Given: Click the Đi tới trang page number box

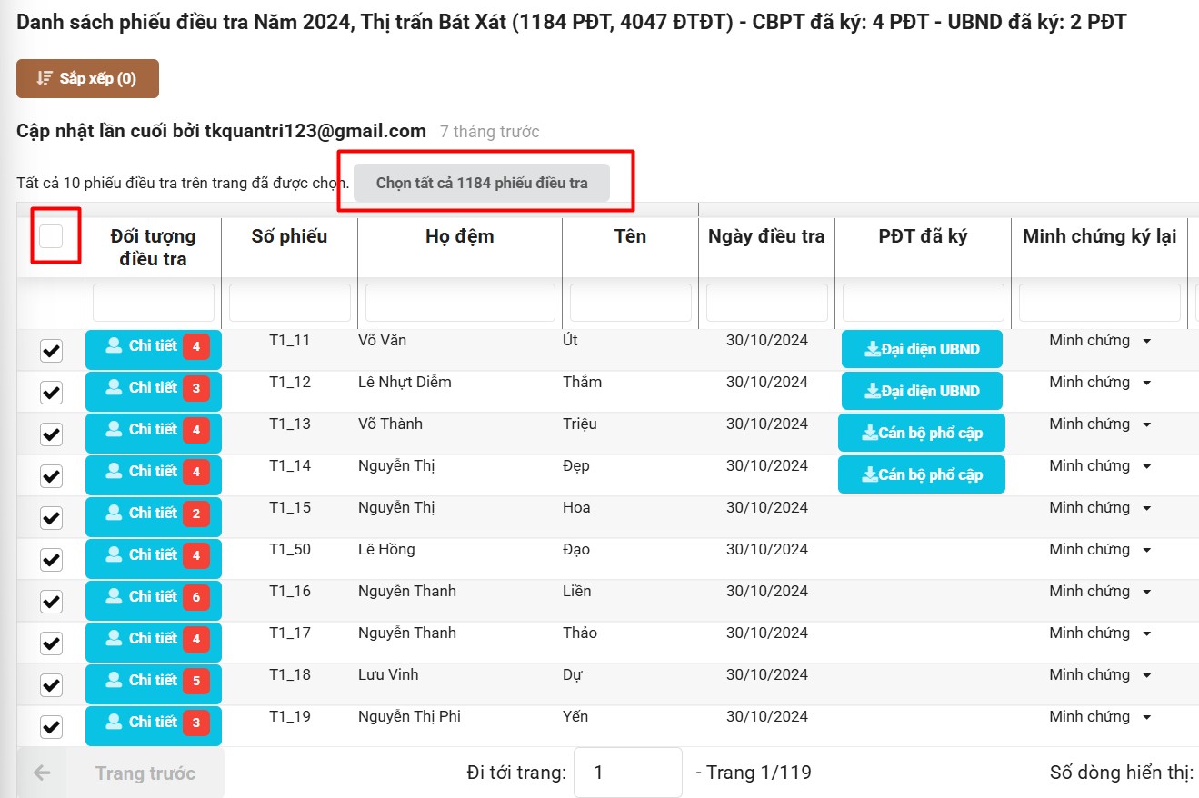Looking at the screenshot, I should coord(627,773).
